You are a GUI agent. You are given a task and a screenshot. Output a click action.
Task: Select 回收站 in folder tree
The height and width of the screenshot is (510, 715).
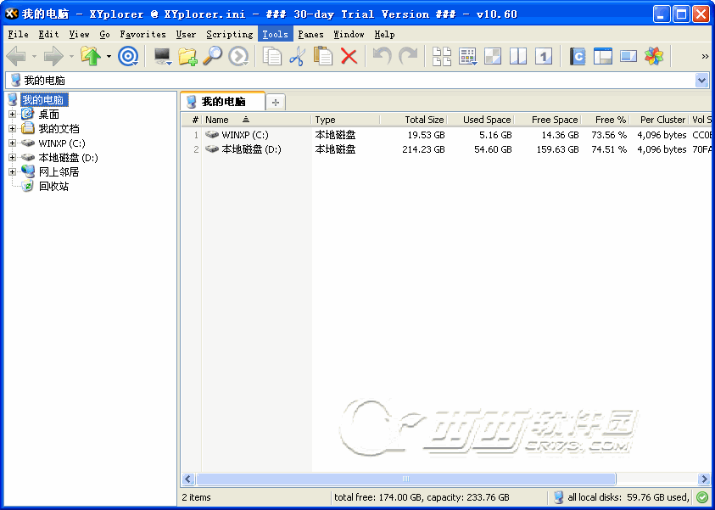[x=53, y=186]
